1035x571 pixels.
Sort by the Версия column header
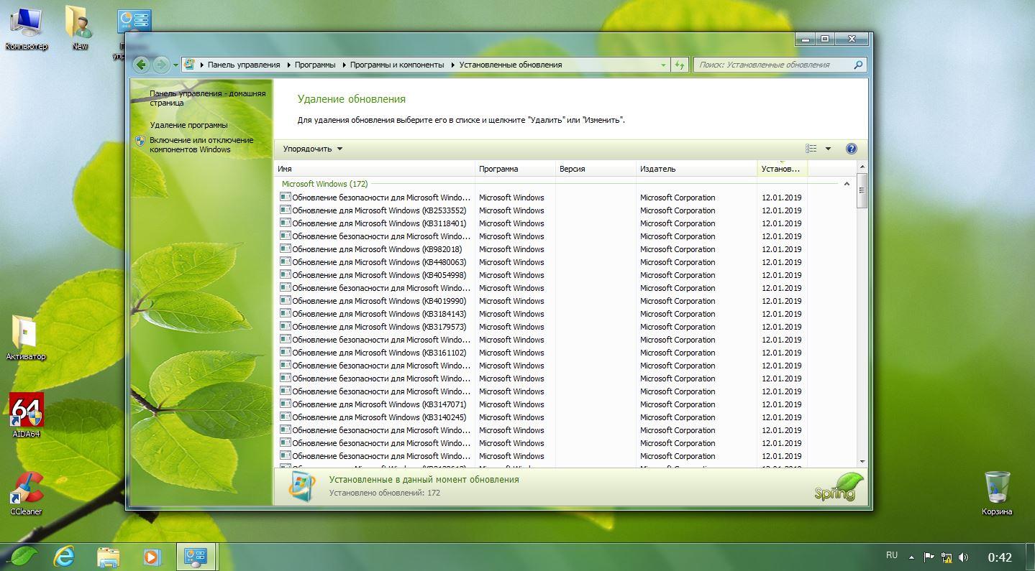pos(596,169)
